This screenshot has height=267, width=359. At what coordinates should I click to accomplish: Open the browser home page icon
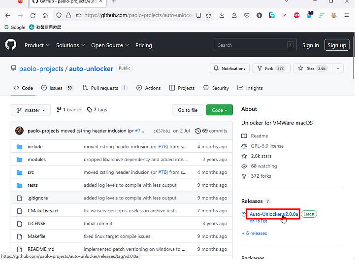45,15
